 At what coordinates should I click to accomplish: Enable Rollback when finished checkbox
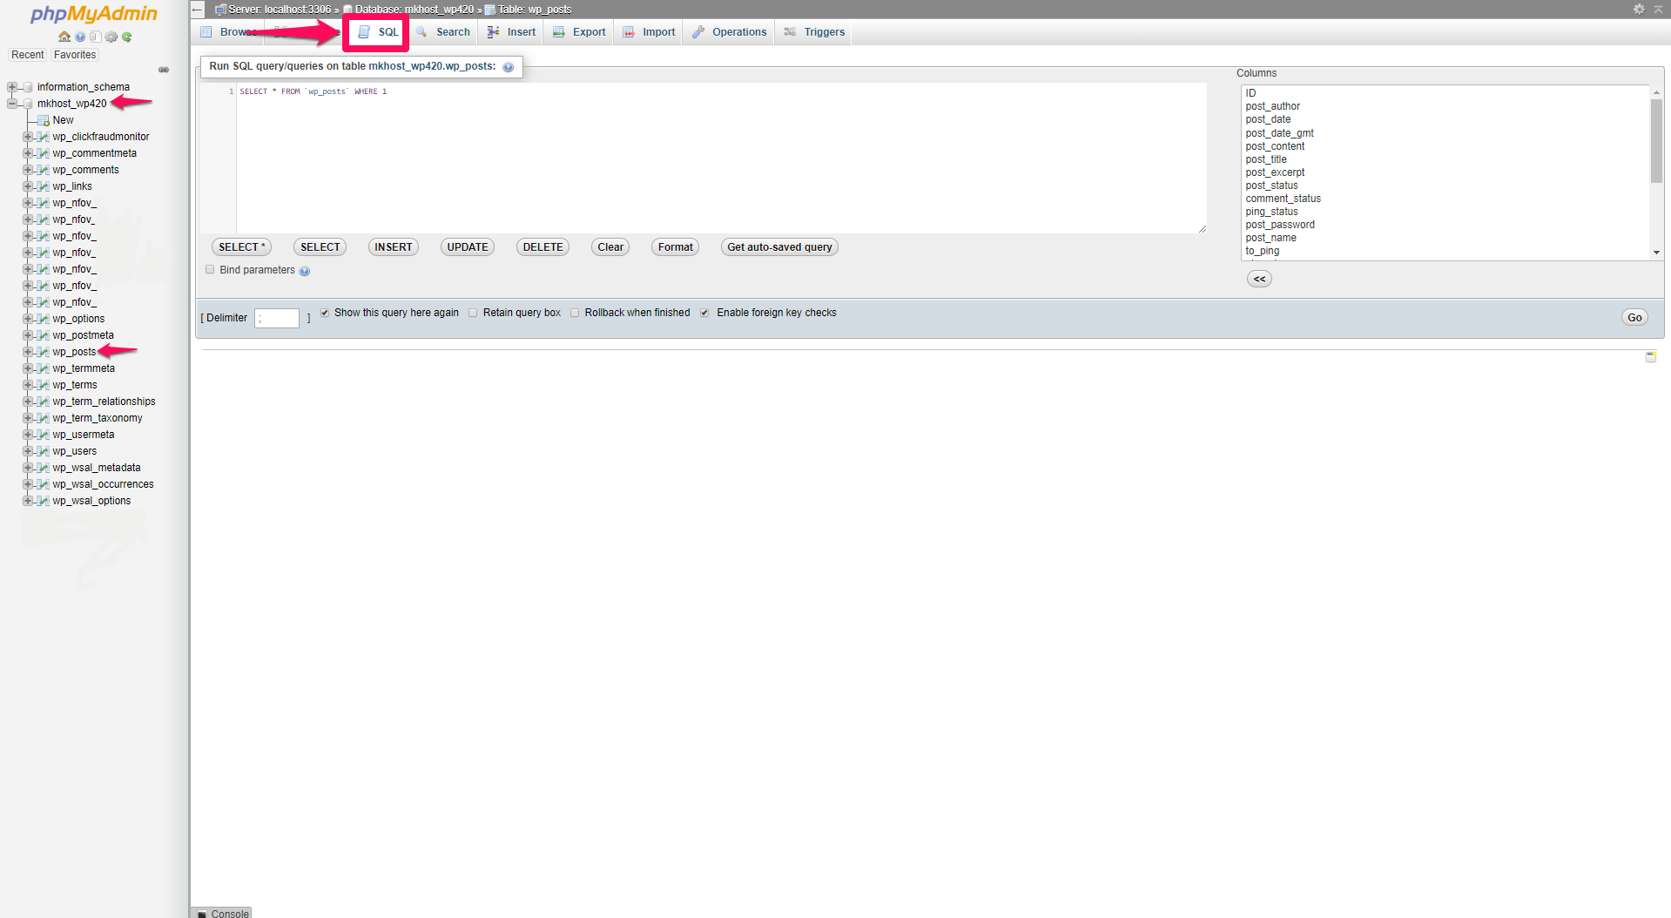point(575,313)
